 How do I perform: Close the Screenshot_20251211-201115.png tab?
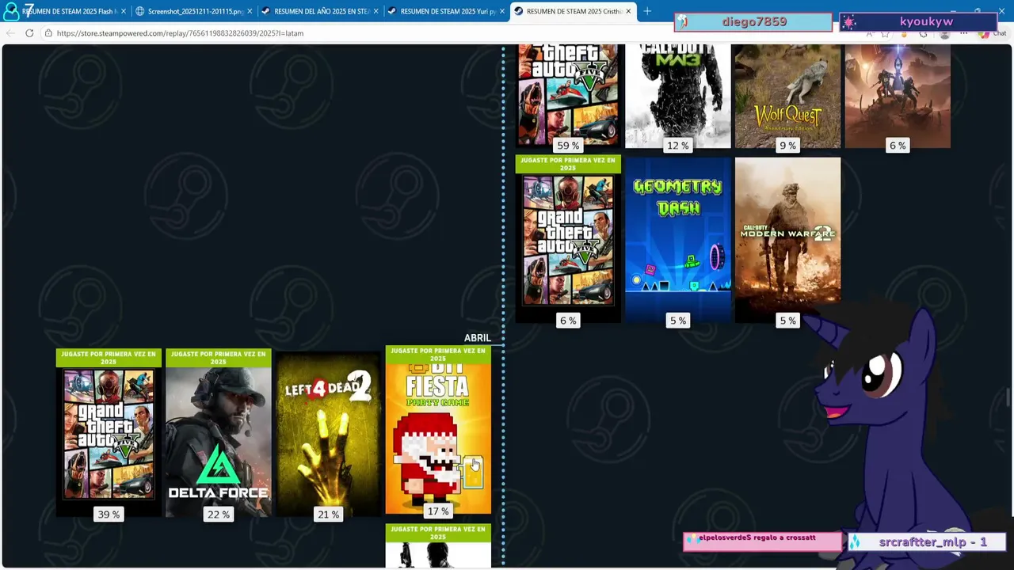250,11
